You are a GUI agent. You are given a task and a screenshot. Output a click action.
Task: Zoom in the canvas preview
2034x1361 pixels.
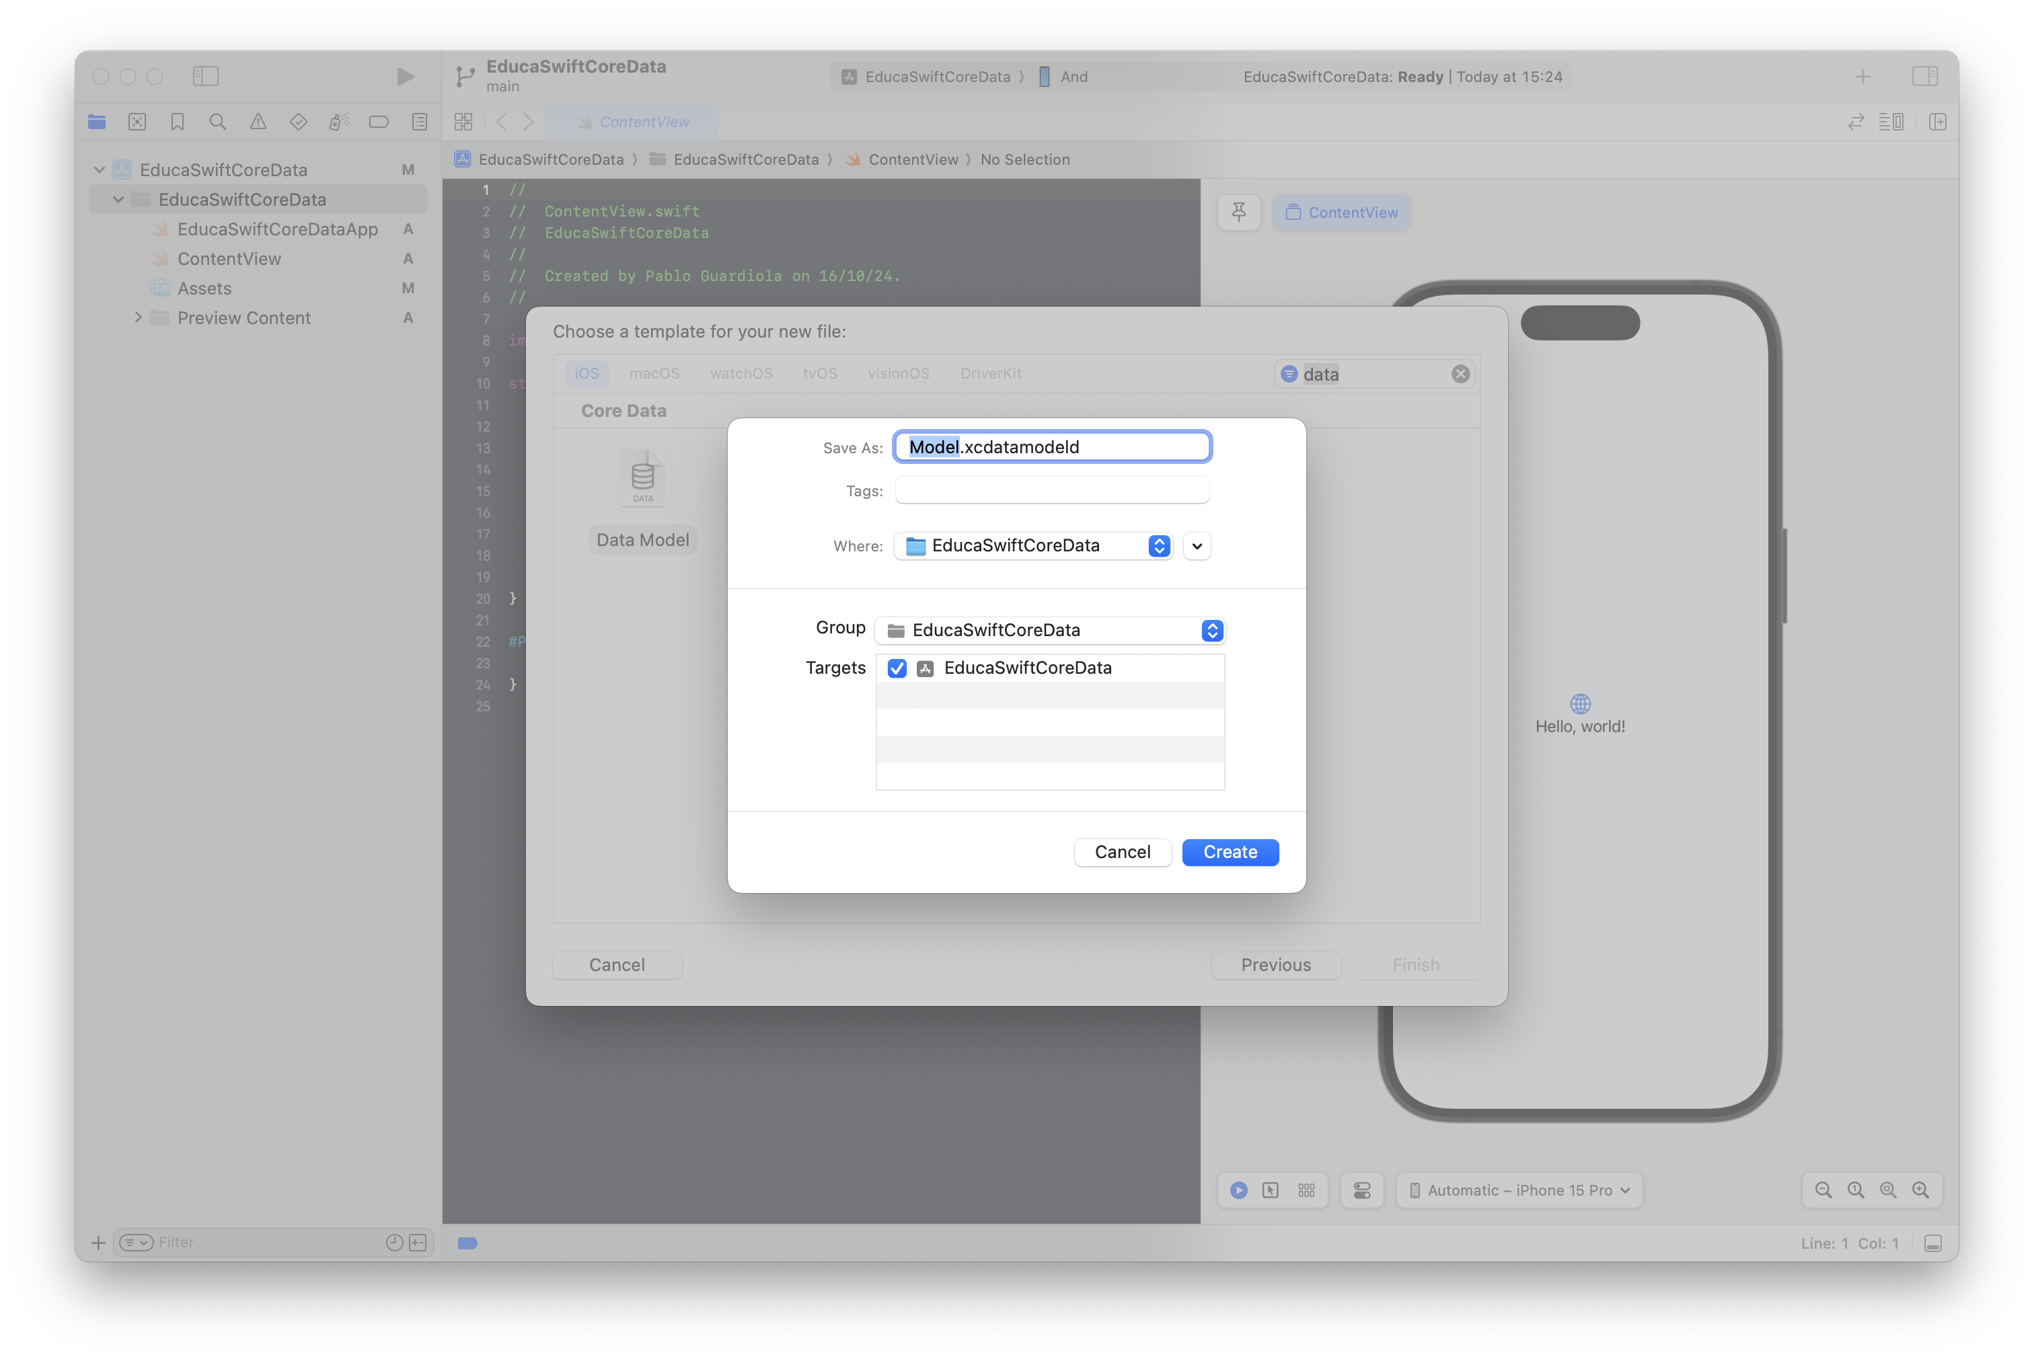(1920, 1190)
